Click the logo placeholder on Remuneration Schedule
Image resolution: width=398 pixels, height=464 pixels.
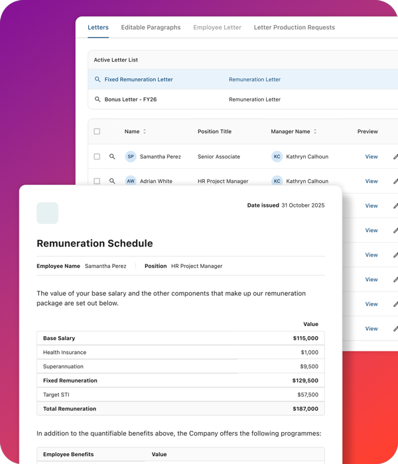click(47, 213)
